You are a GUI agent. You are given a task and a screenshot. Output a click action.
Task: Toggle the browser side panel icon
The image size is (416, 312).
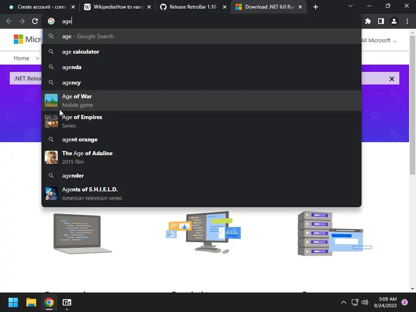381,21
